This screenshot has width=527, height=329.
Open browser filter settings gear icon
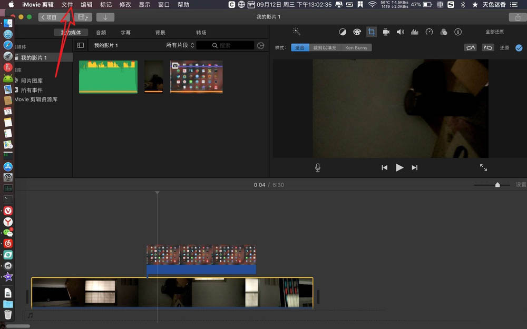(x=260, y=45)
